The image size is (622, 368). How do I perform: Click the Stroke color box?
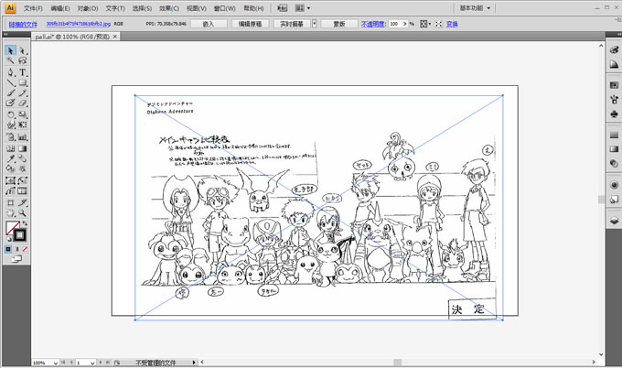20,235
